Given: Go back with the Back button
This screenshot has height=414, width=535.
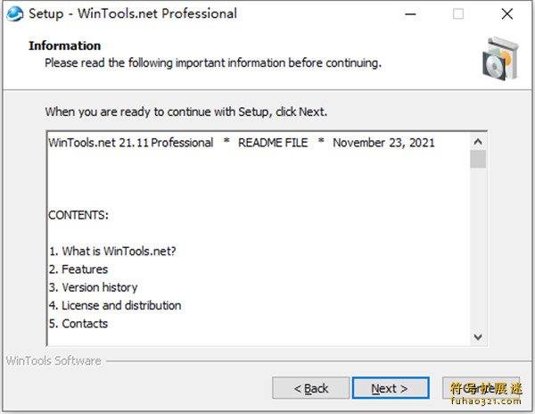Looking at the screenshot, I should 310,388.
